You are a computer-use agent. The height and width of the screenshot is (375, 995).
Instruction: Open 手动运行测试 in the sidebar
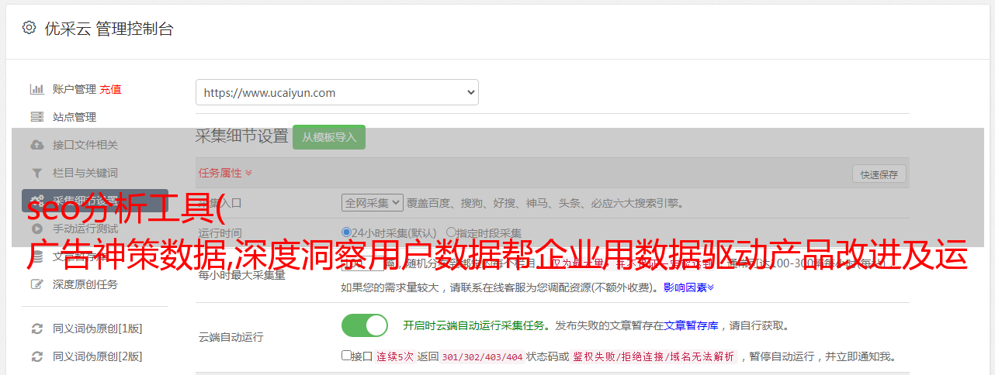(x=85, y=229)
